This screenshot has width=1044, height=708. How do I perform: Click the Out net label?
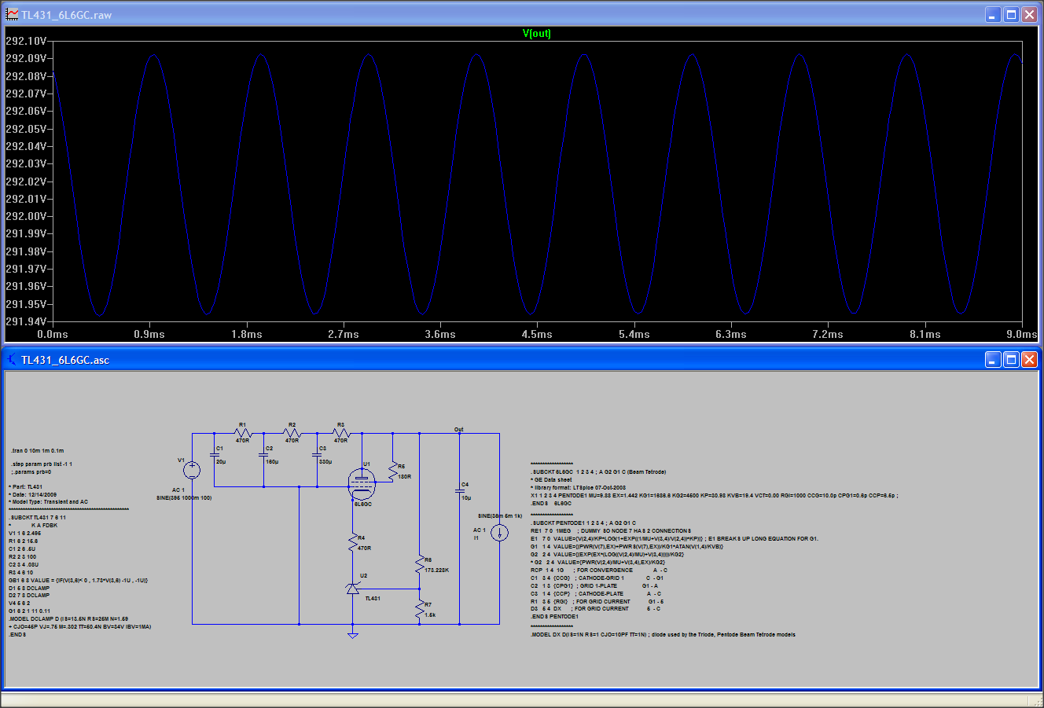pyautogui.click(x=459, y=429)
